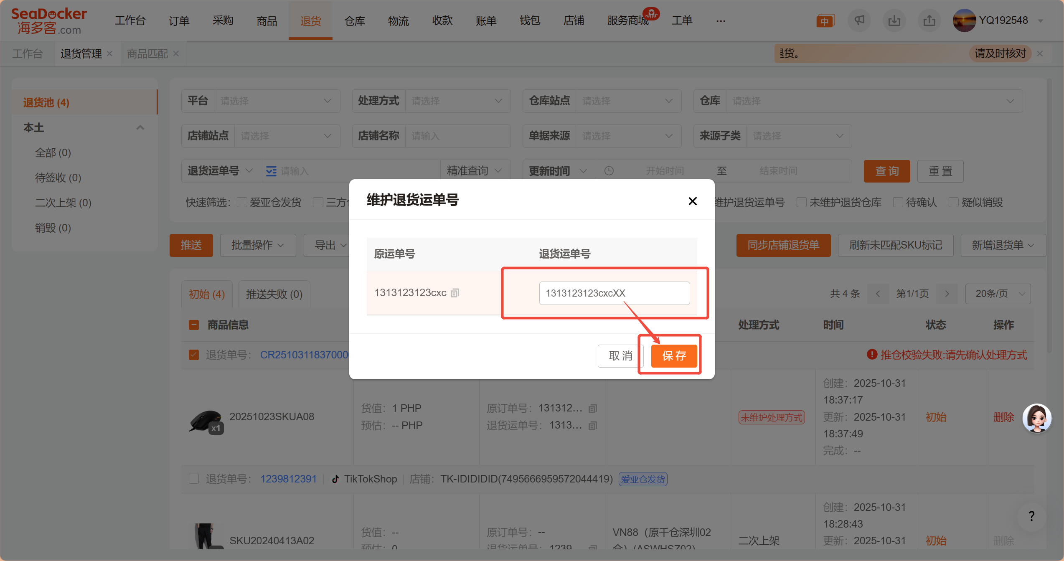The width and height of the screenshot is (1064, 561).
Task: Check the return order 1239812391 checkbox
Action: [194, 479]
